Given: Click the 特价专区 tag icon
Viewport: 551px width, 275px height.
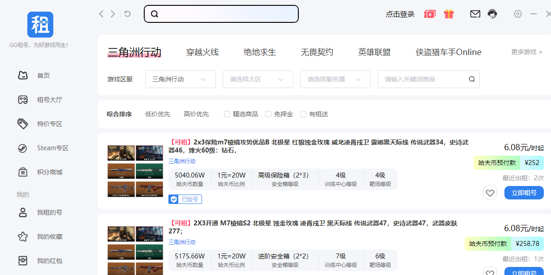Looking at the screenshot, I should [x=23, y=124].
